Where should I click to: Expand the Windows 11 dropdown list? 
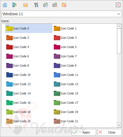click(119, 14)
